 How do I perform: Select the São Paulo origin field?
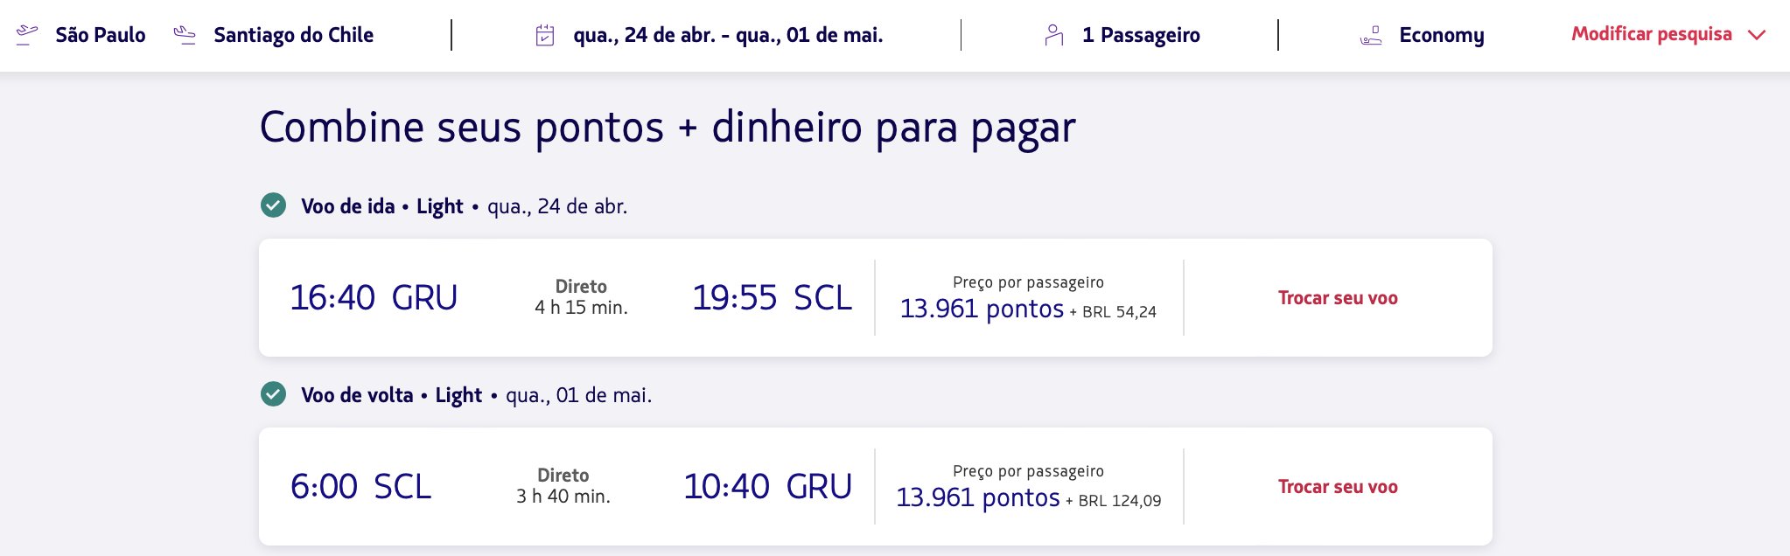[x=101, y=35]
